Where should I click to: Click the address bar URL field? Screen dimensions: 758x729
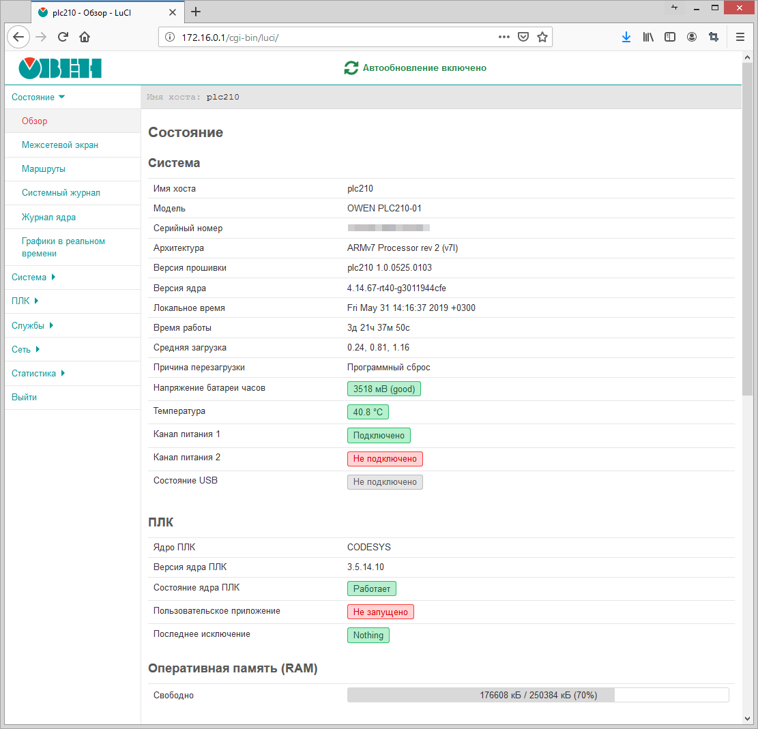[x=327, y=38]
